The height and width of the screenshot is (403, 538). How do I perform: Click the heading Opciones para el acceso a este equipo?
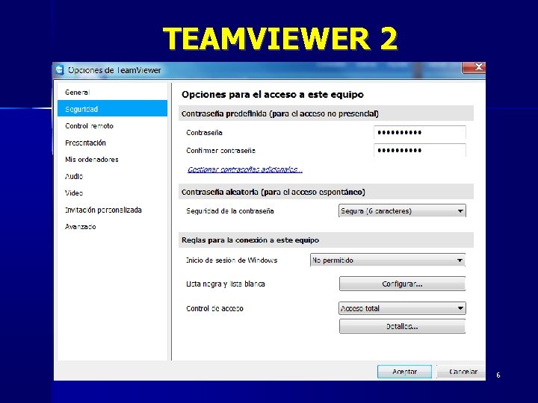tap(273, 94)
